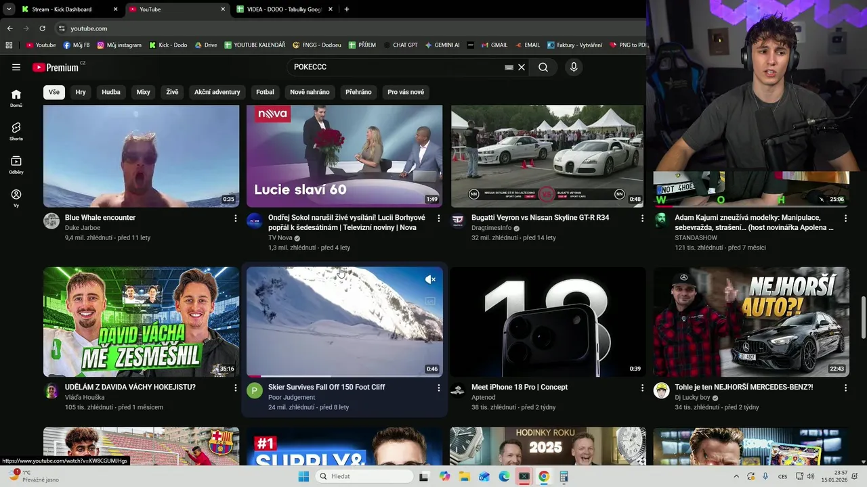Open DragtimesInfo channel avatar
Image resolution: width=867 pixels, height=487 pixels.
[x=458, y=221]
